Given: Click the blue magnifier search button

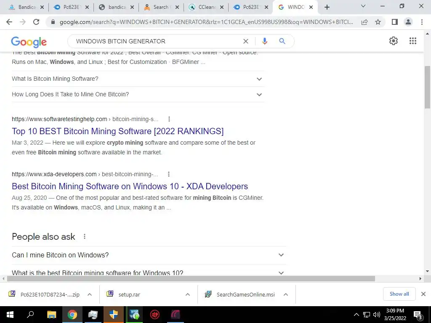Looking at the screenshot, I should [x=282, y=41].
